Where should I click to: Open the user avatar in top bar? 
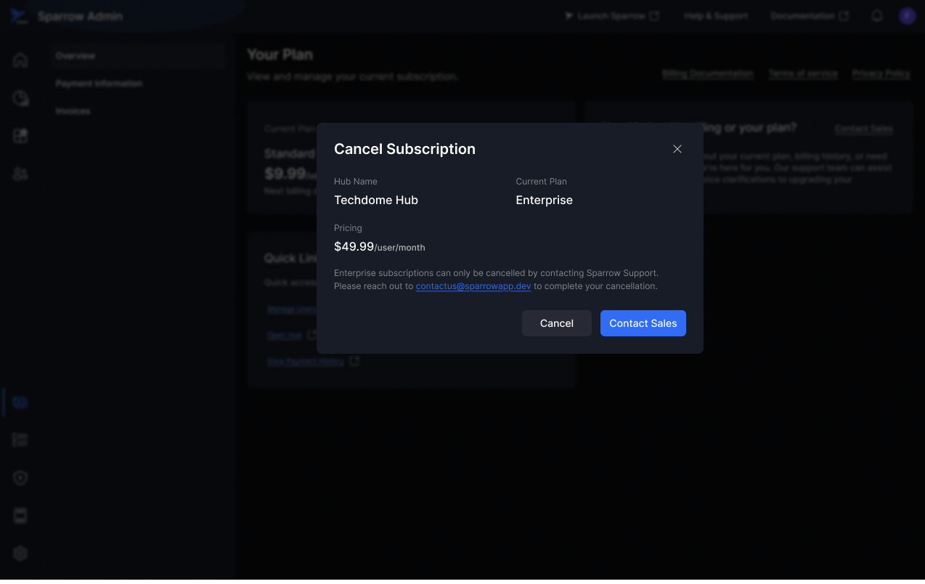pyautogui.click(x=907, y=16)
